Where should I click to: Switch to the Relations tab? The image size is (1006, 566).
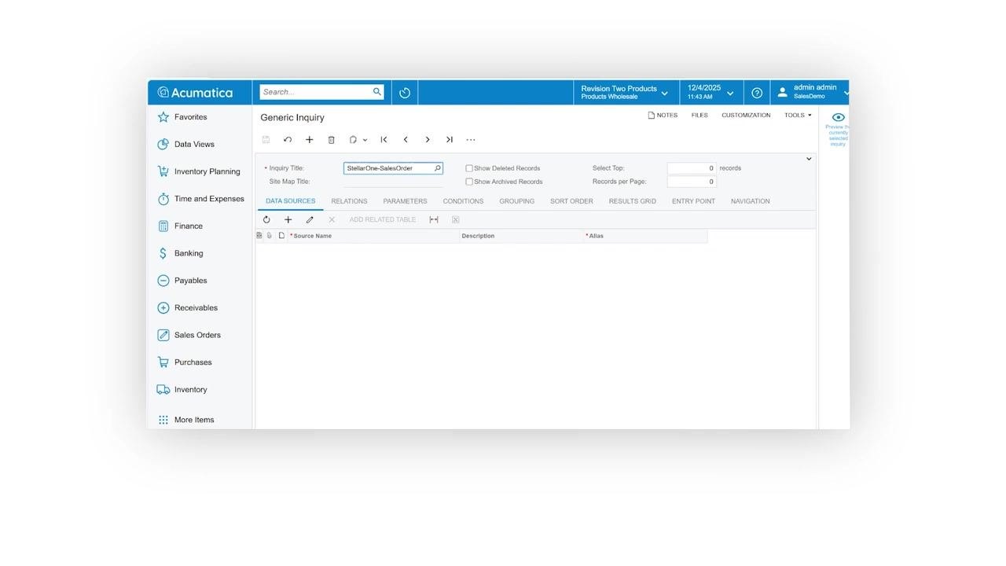point(349,201)
